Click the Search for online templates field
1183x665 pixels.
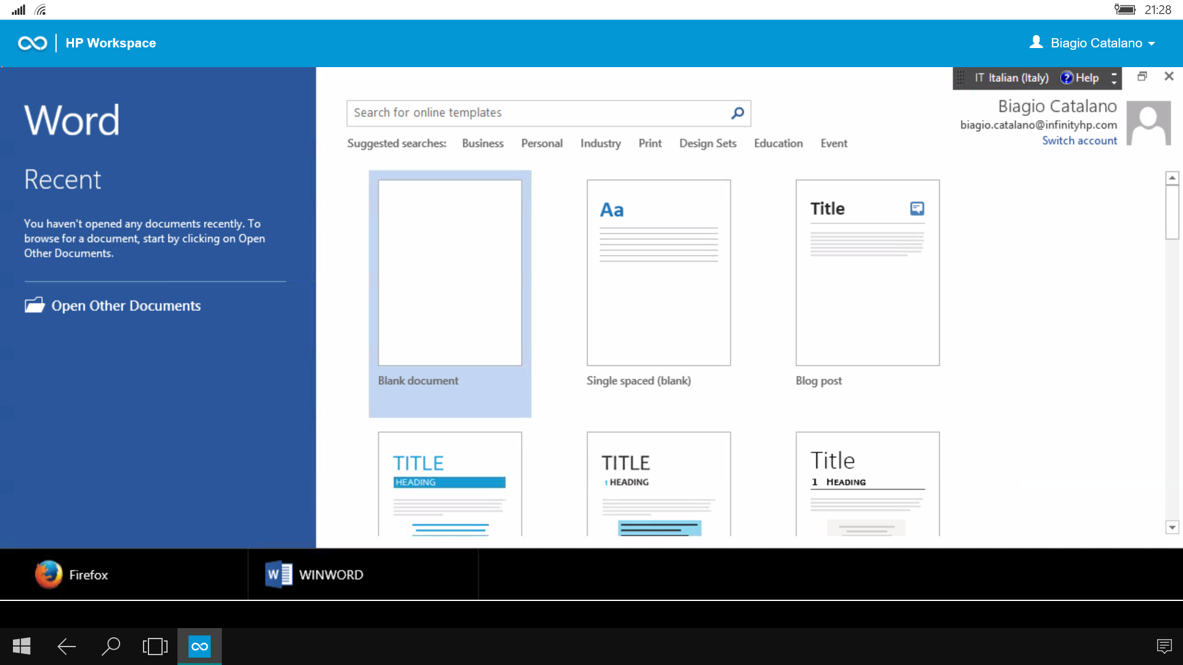(548, 113)
